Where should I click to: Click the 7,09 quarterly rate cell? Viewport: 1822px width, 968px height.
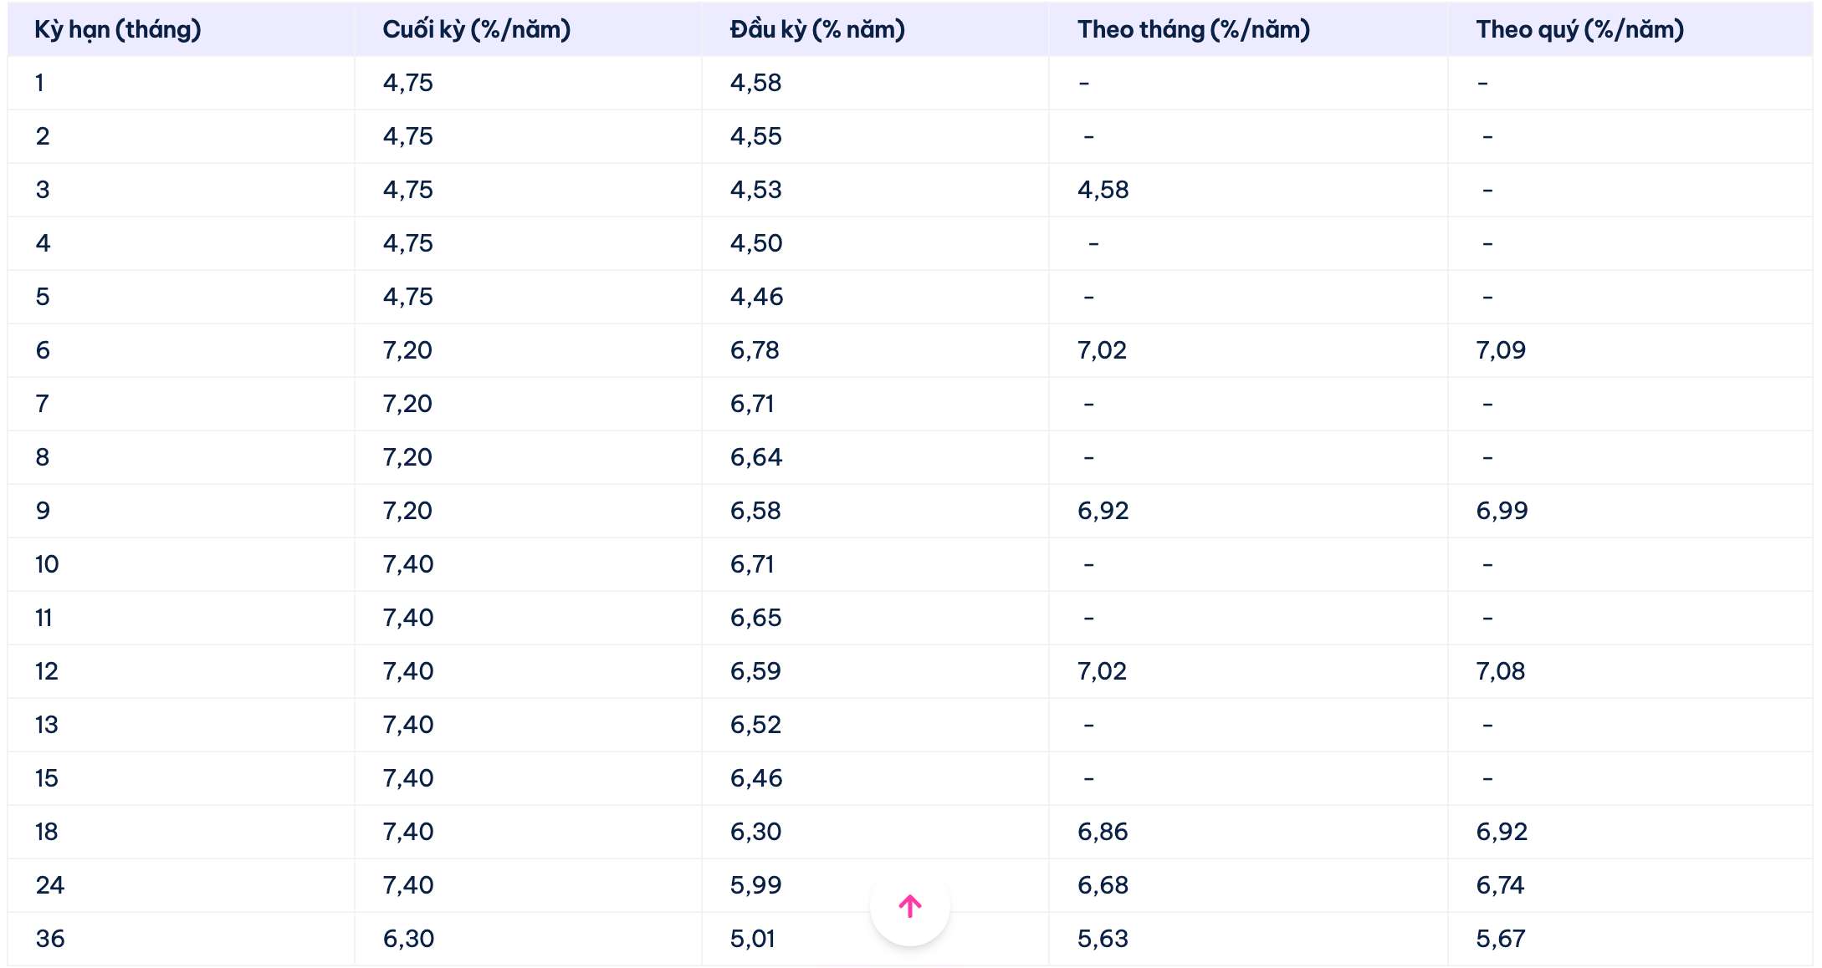point(1501,350)
